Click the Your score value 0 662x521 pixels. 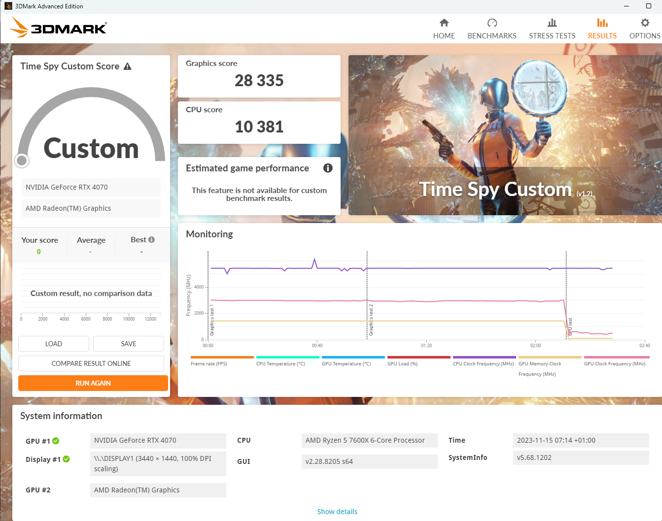pyautogui.click(x=39, y=252)
